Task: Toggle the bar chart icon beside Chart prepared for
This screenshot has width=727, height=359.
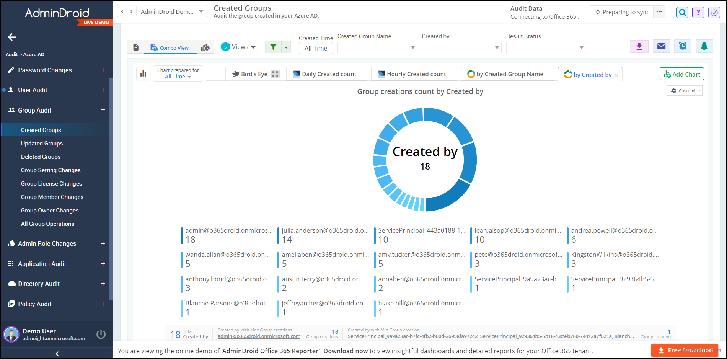Action: (143, 73)
